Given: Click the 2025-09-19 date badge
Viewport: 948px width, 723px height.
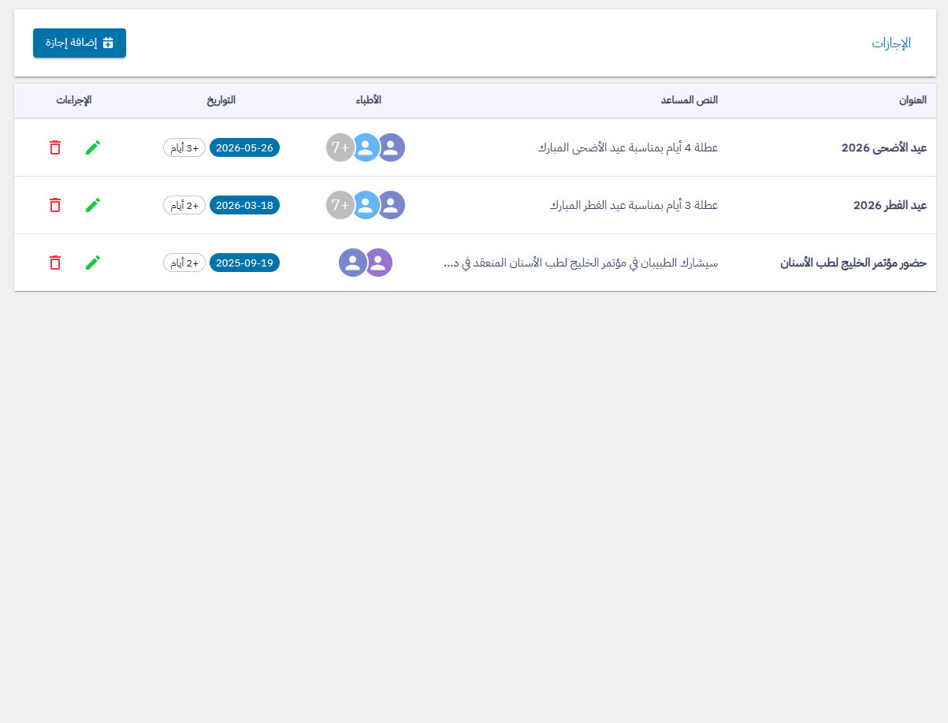Looking at the screenshot, I should pyautogui.click(x=244, y=263).
